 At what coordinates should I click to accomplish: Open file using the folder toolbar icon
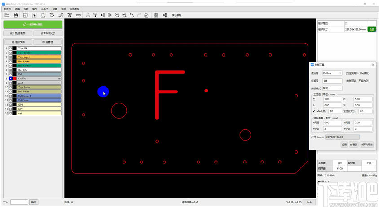[x=7, y=15]
